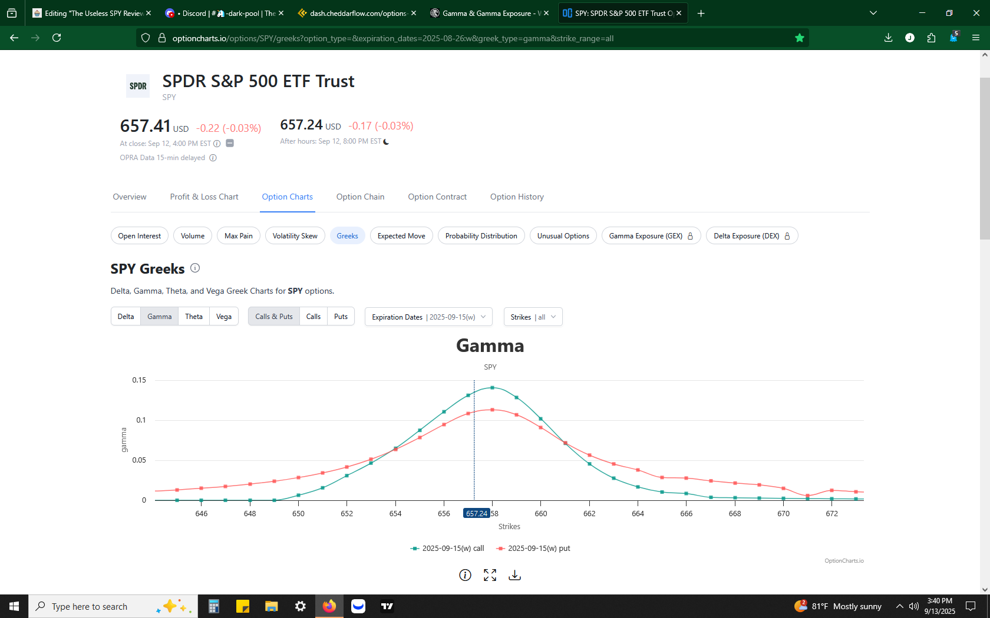This screenshot has width=990, height=618.
Task: Launch Calculator from taskbar
Action: click(214, 606)
